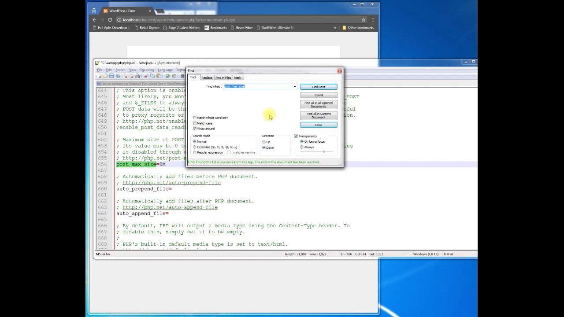This screenshot has height=317, width=564.
Task: Set search direction to Up
Action: tap(264, 142)
